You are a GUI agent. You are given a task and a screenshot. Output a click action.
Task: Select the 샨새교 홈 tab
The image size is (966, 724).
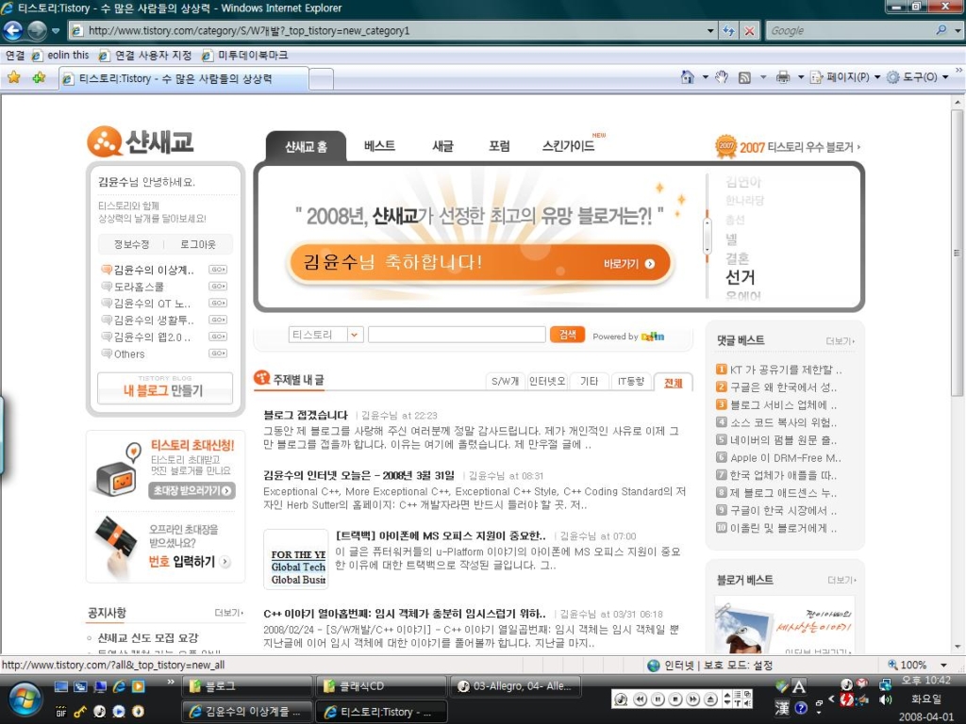pyautogui.click(x=307, y=146)
